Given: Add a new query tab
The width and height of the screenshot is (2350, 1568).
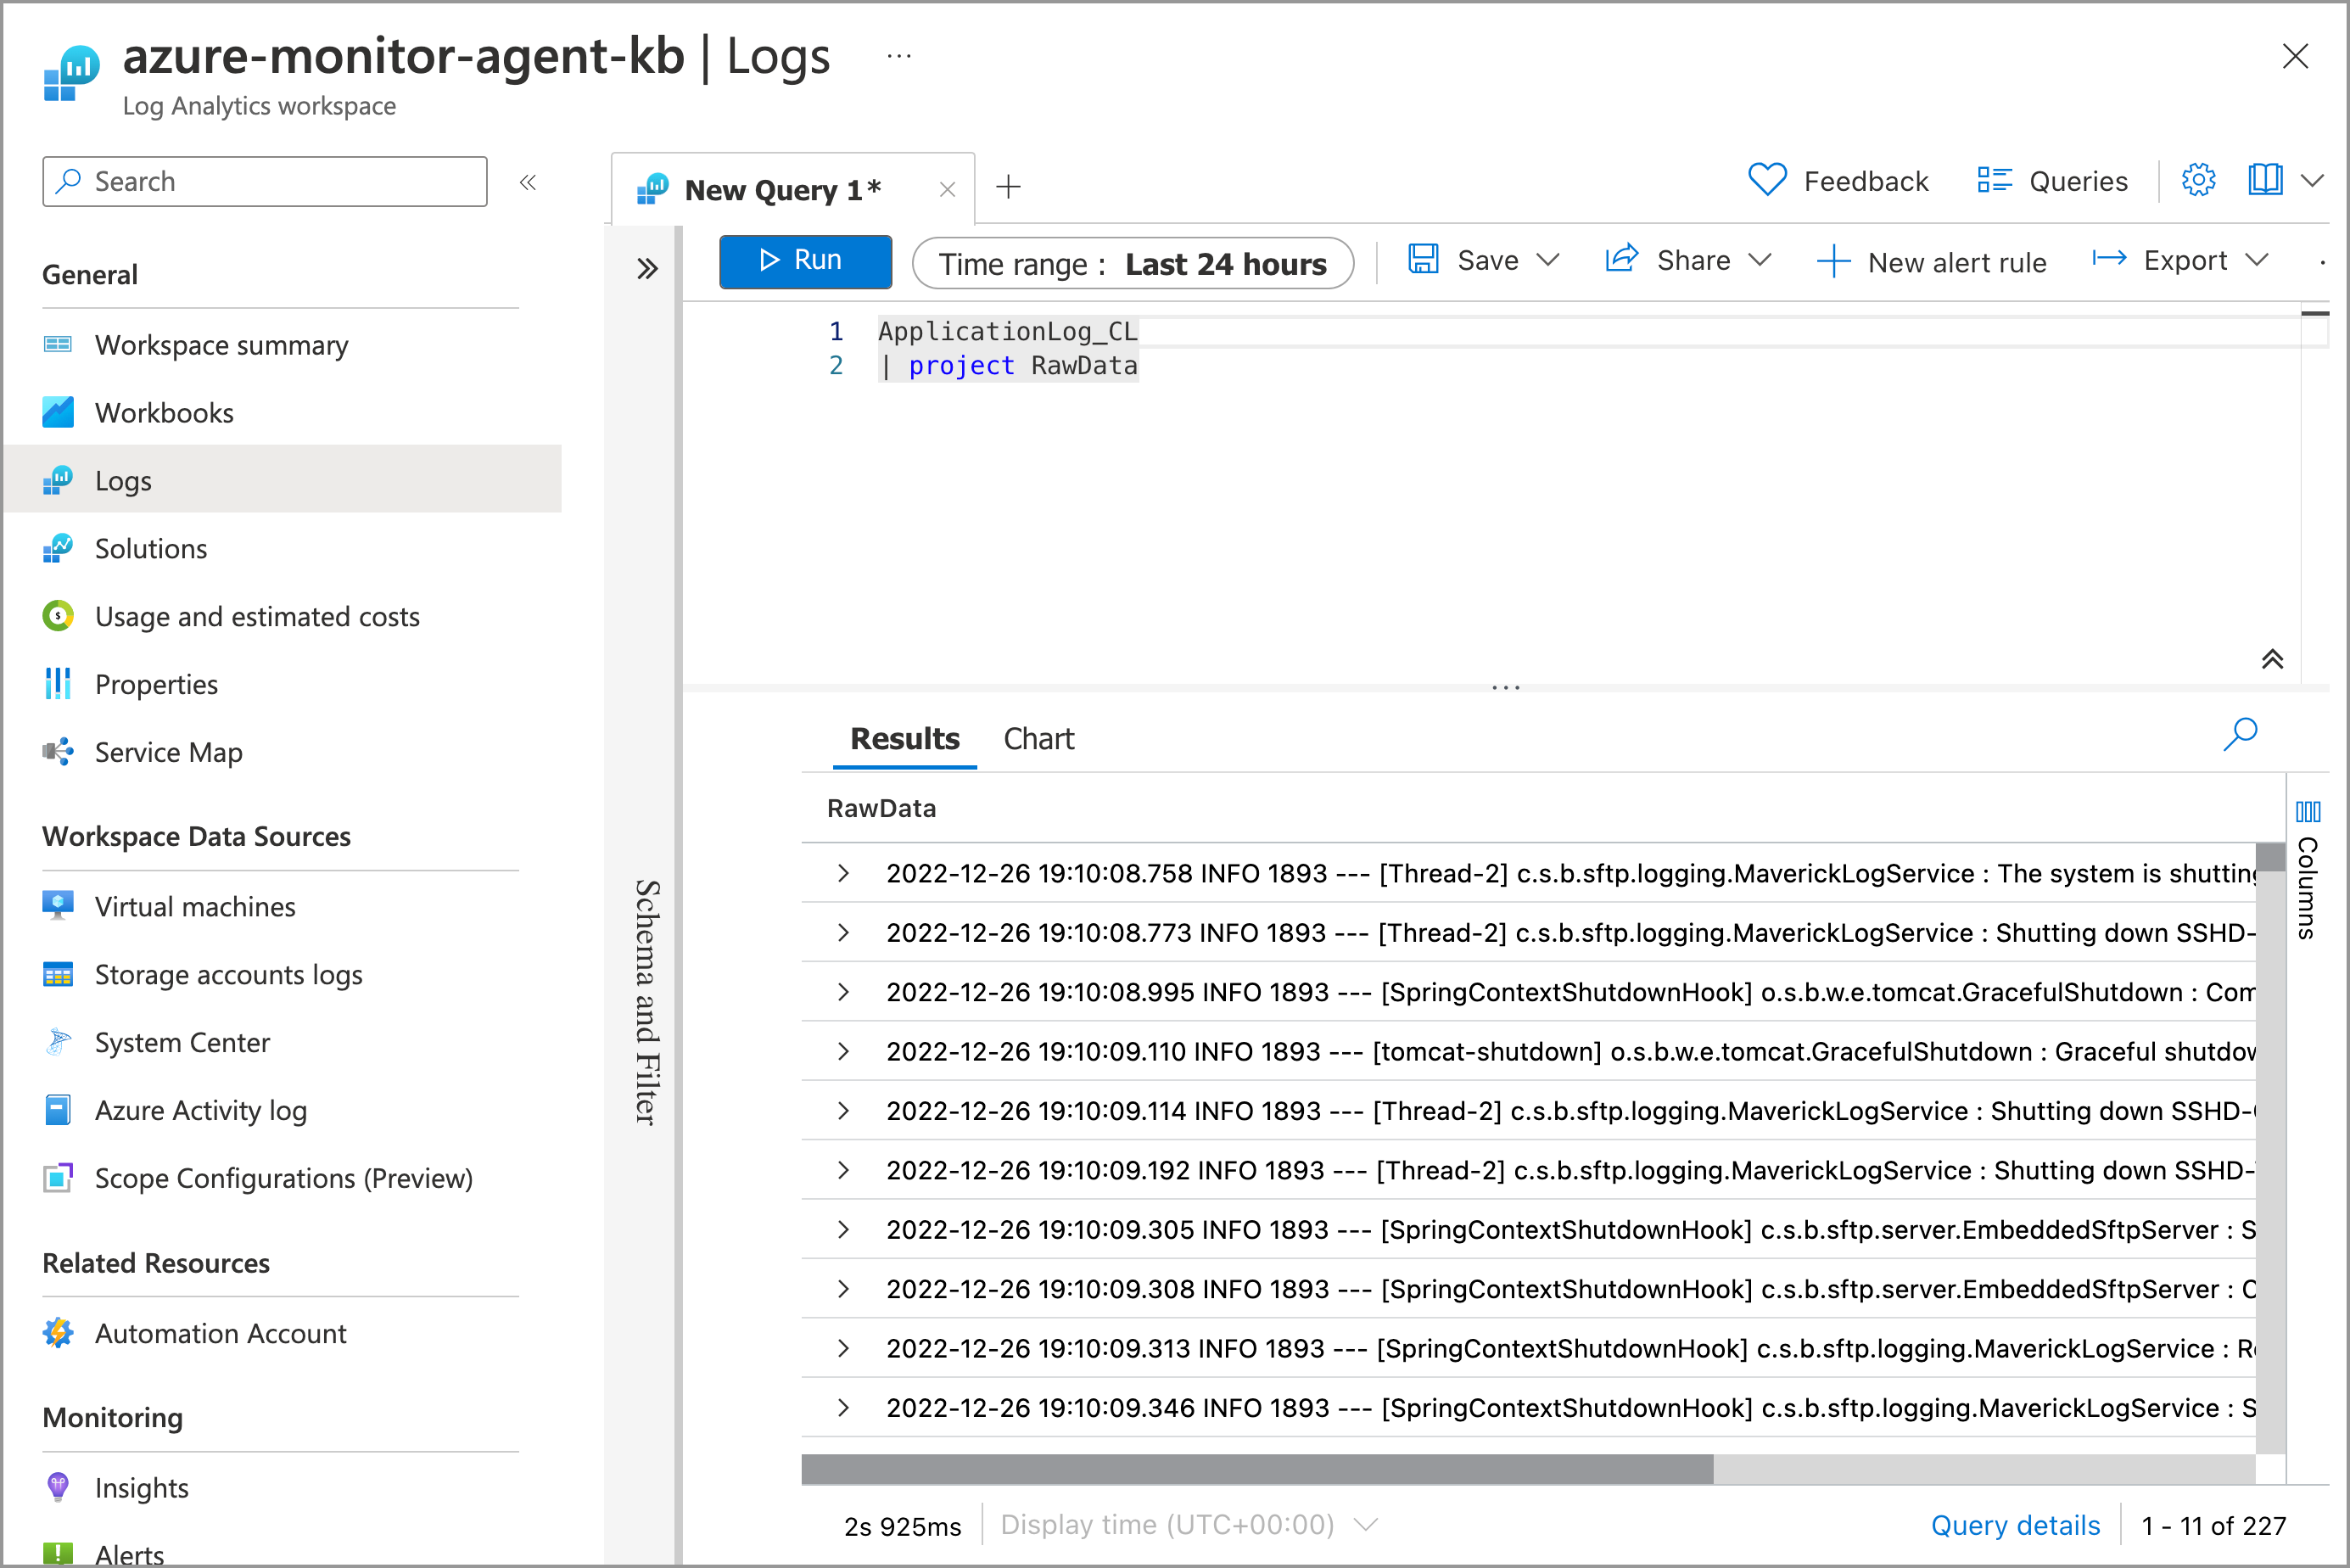Looking at the screenshot, I should tap(1009, 187).
